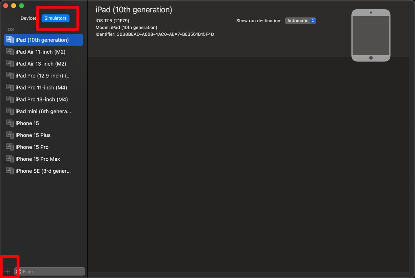Minimize the window with yellow button
Viewport: 415px width, 278px height.
point(14,5)
